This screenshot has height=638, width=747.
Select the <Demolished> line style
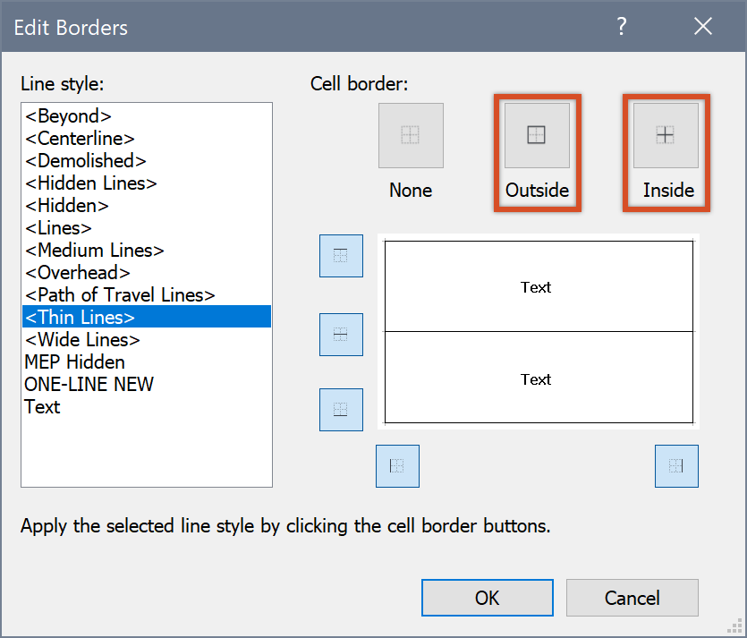pyautogui.click(x=85, y=160)
